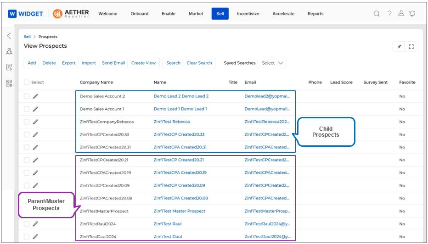Check the ZinfiTestCPCreated20.21 row checkbox
428x244 pixels.
27,160
